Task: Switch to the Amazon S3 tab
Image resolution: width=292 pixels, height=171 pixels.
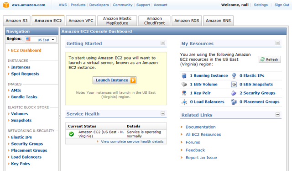Action: click(16, 21)
